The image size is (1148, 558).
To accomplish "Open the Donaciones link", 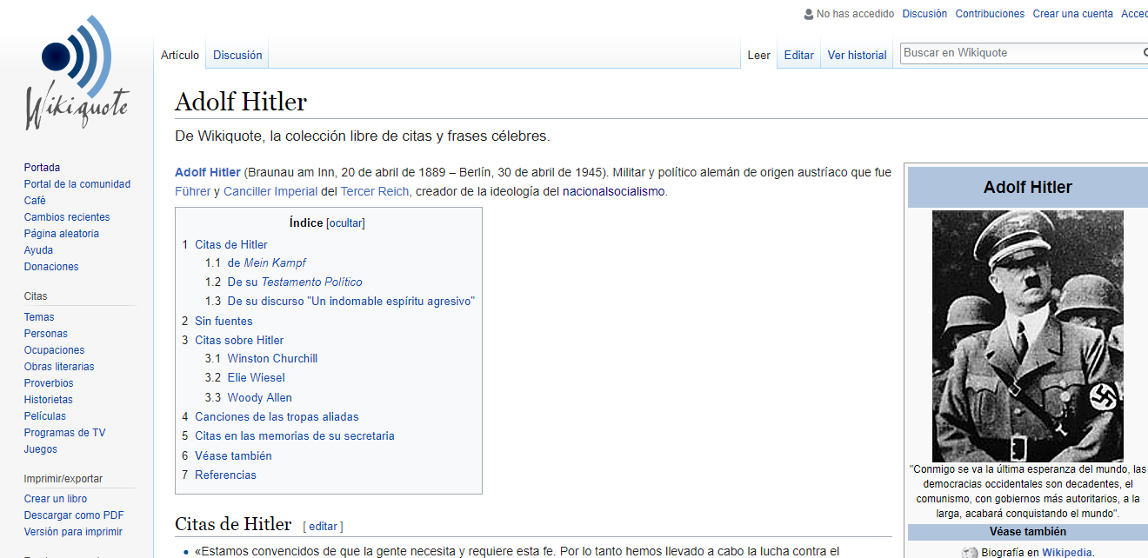I will point(51,267).
